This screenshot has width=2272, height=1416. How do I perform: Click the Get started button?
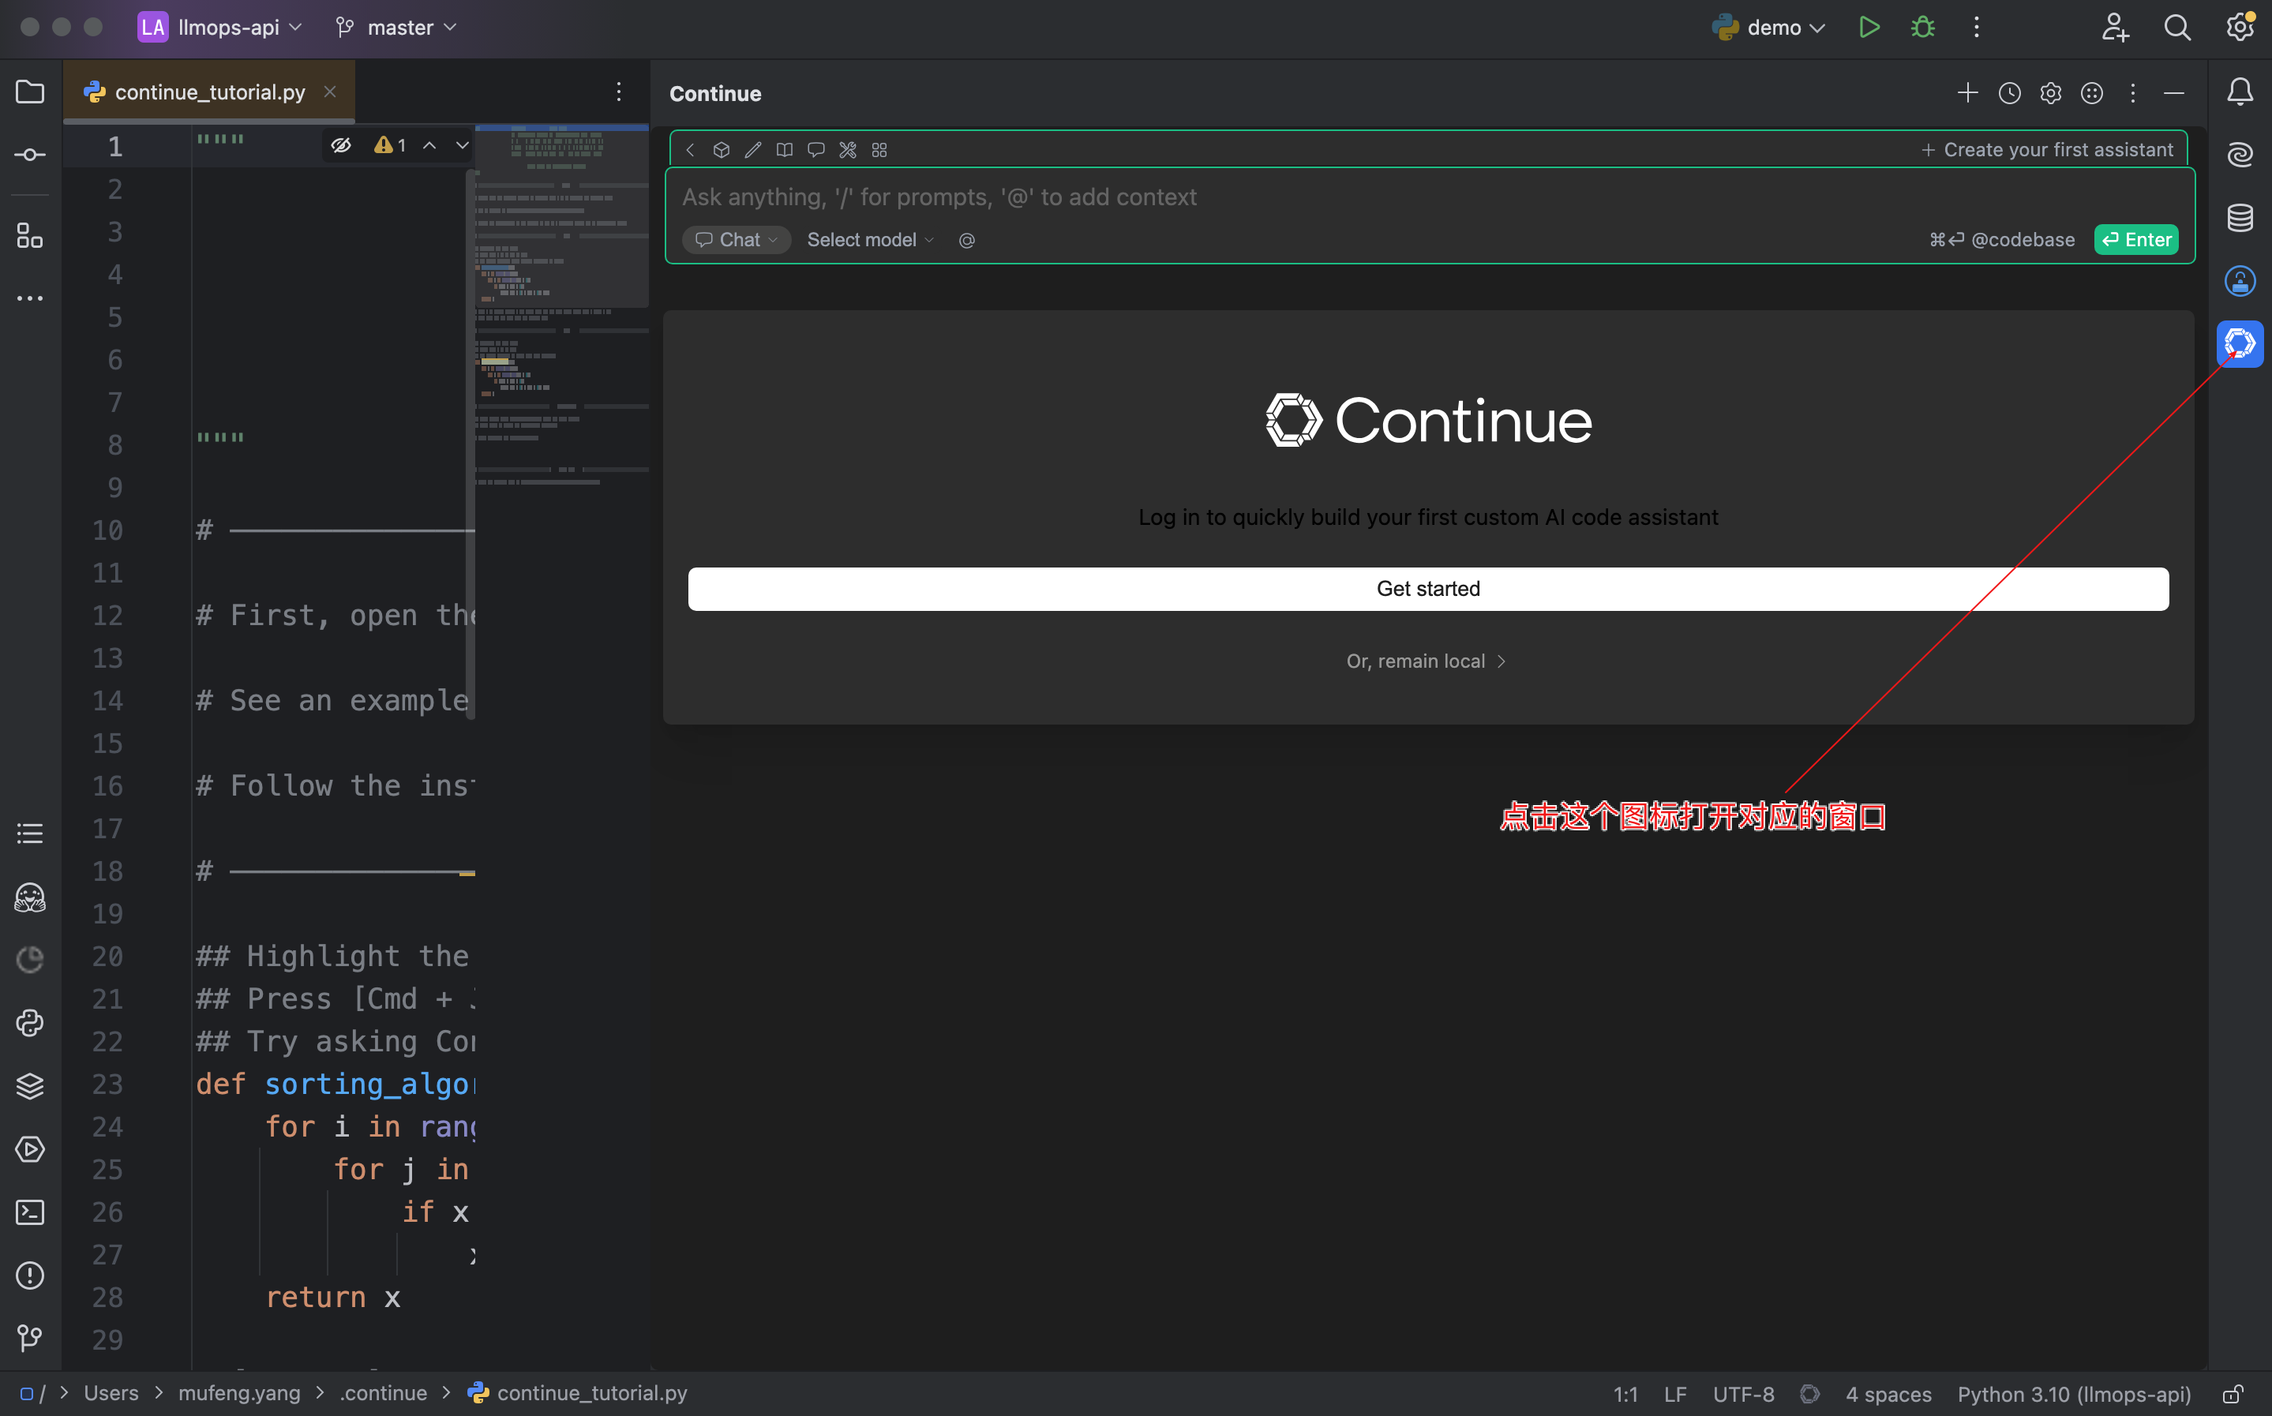(x=1427, y=588)
